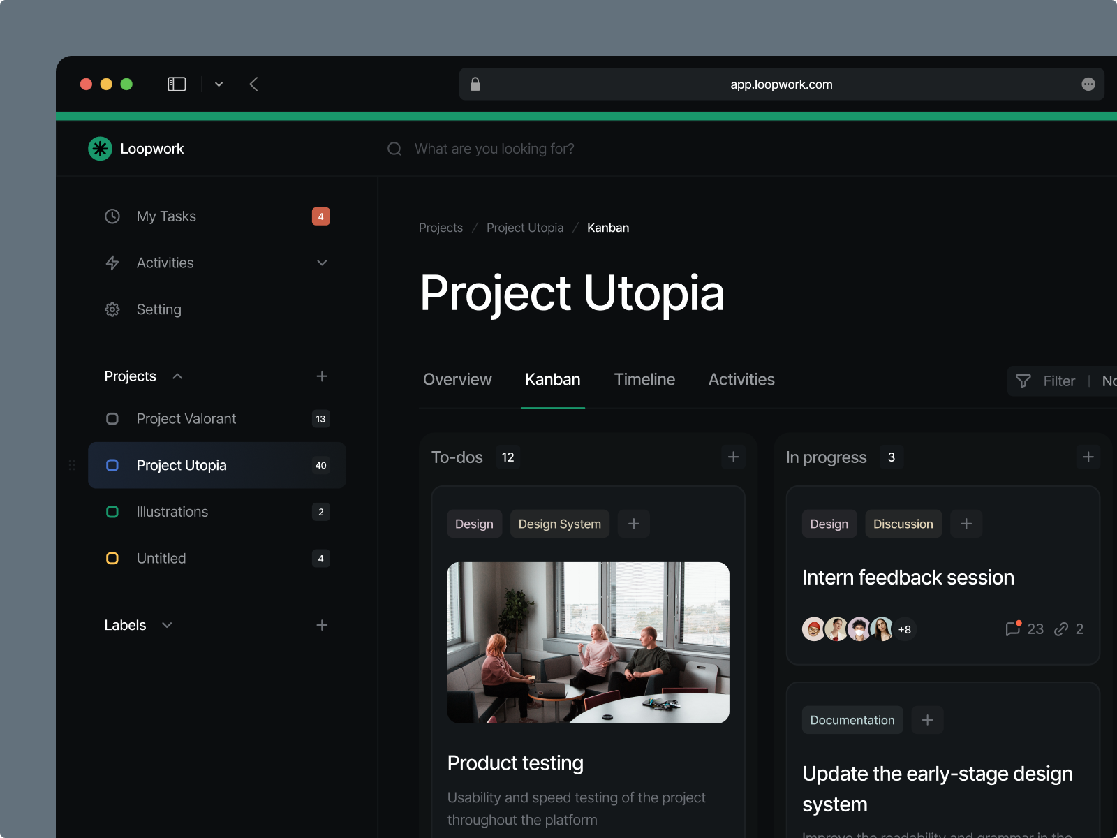The height and width of the screenshot is (838, 1117).
Task: Click the lightning icon beside Activities
Action: (112, 263)
